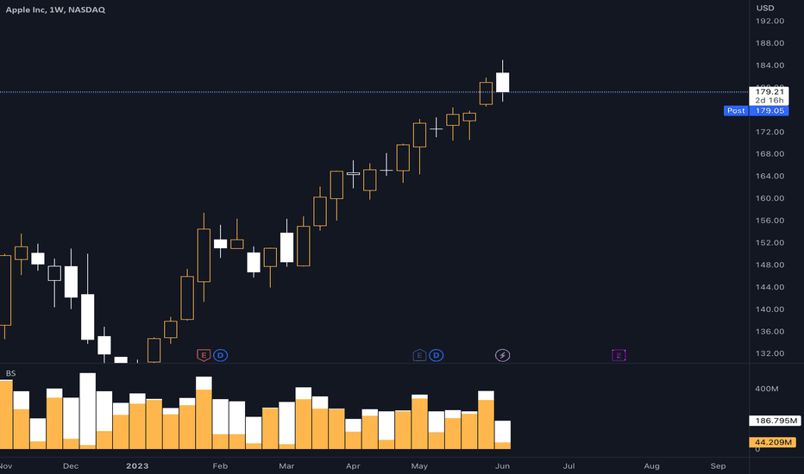Open the dividend marker near February
The image size is (804, 474).
click(221, 355)
